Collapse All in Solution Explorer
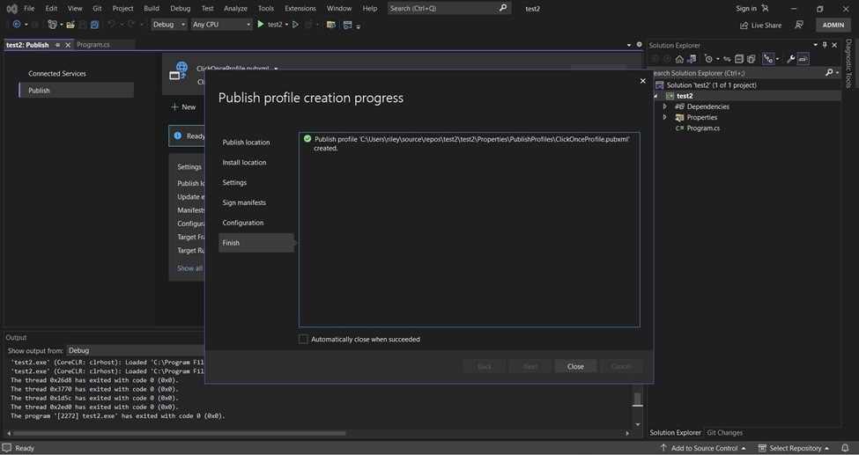The width and height of the screenshot is (859, 455). [739, 59]
